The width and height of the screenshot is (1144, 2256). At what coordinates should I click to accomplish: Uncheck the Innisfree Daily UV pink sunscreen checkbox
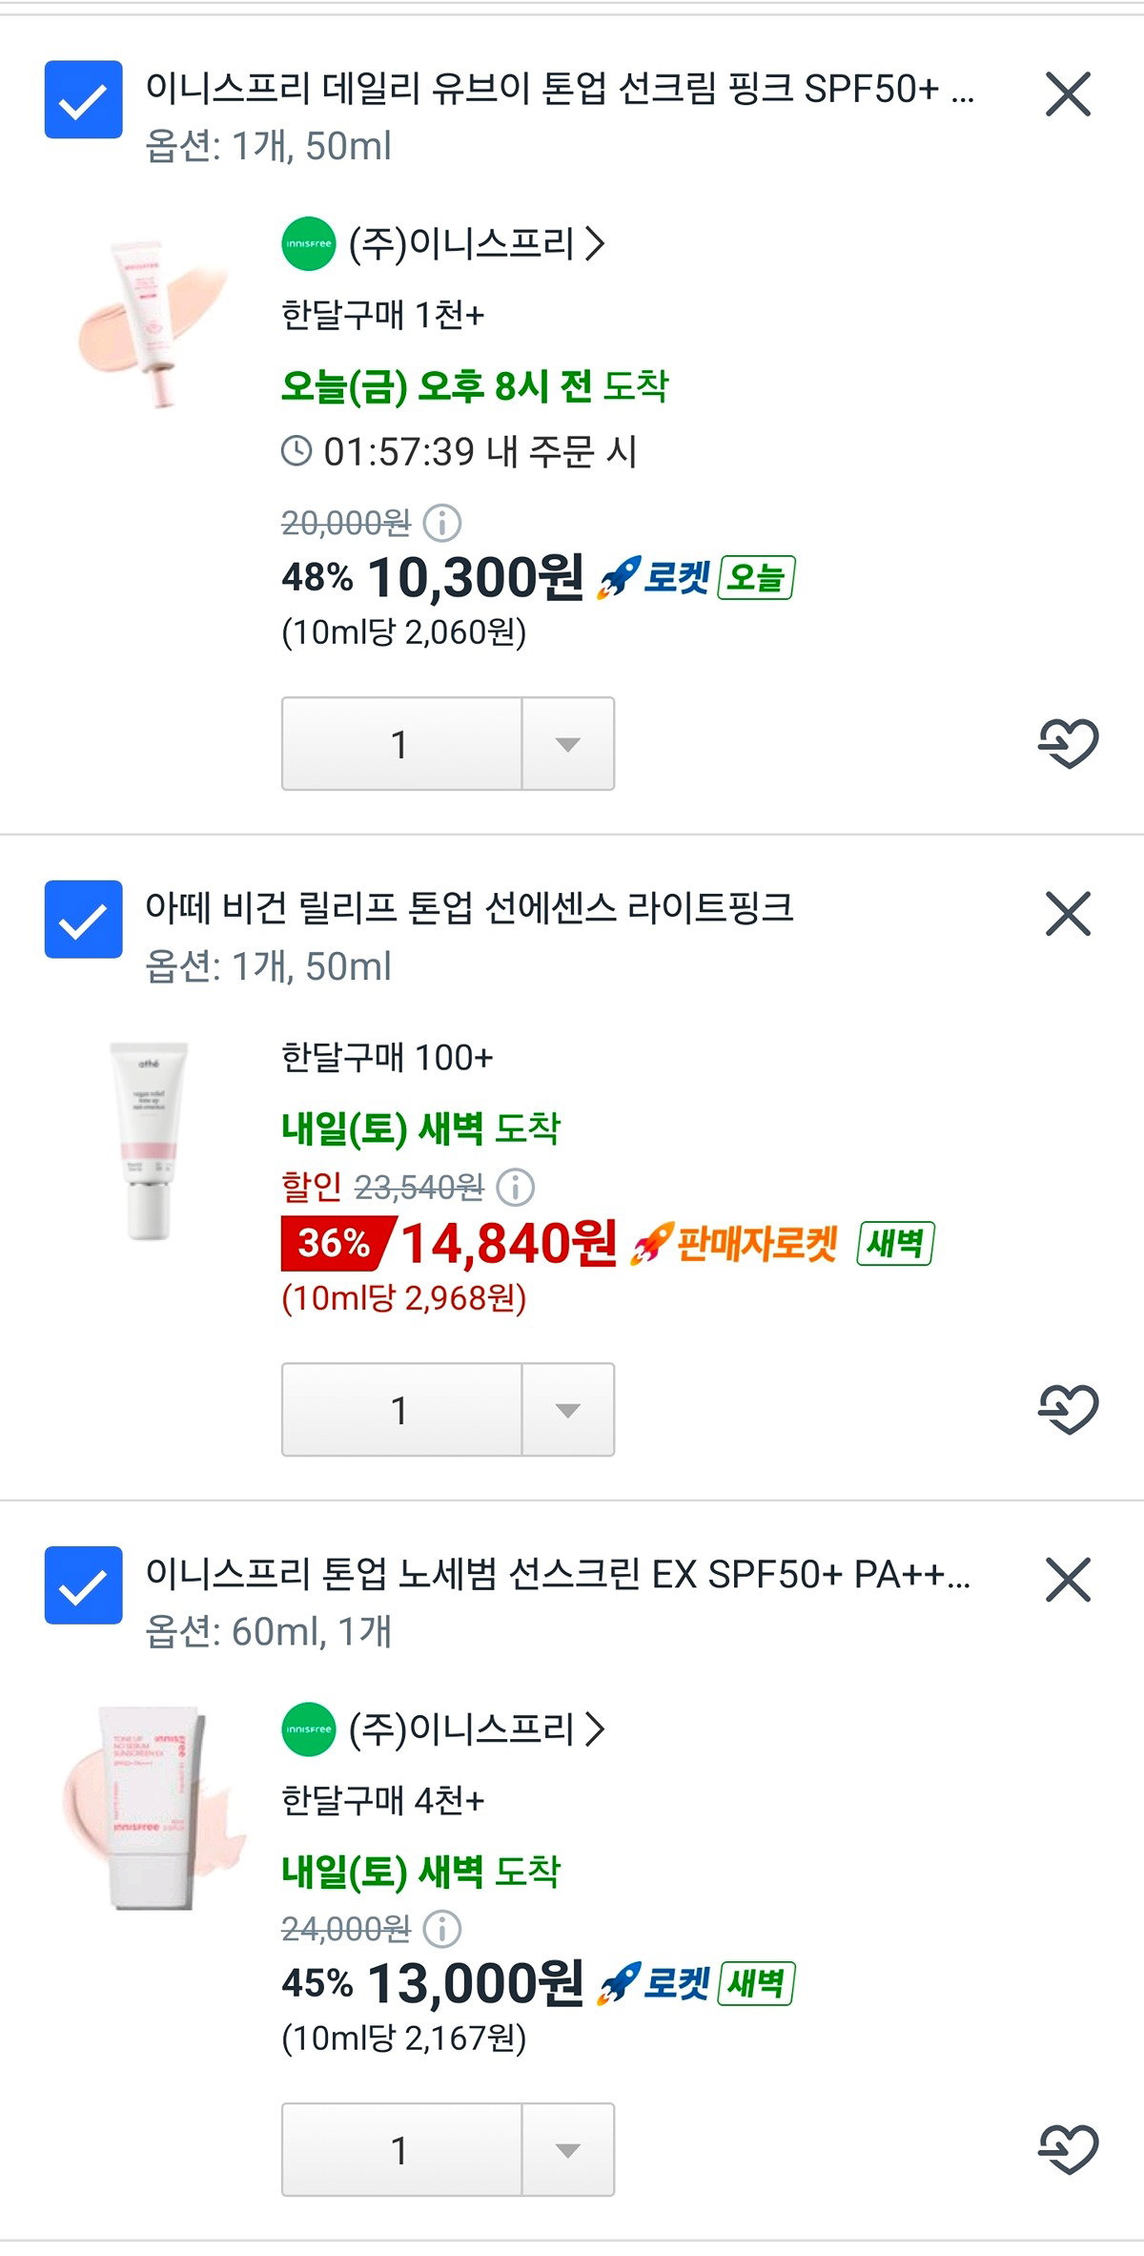[84, 99]
